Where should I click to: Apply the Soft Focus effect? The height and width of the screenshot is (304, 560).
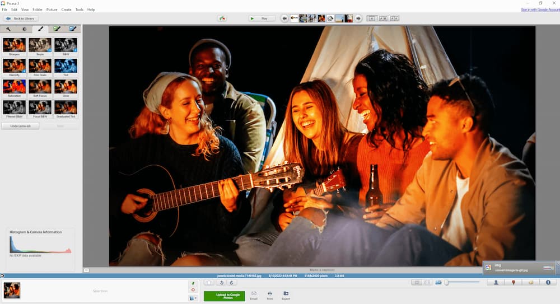pos(40,88)
